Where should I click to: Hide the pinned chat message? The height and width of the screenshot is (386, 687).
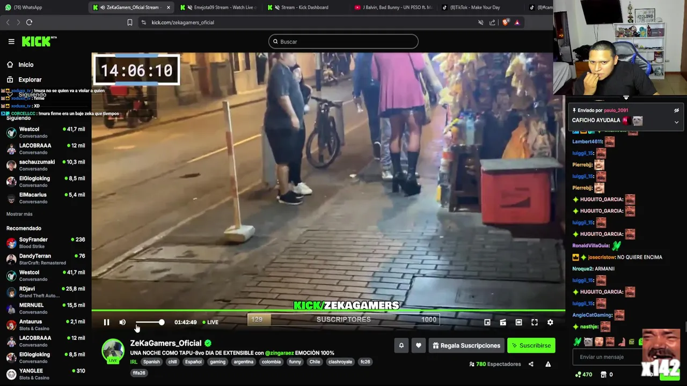(676, 110)
